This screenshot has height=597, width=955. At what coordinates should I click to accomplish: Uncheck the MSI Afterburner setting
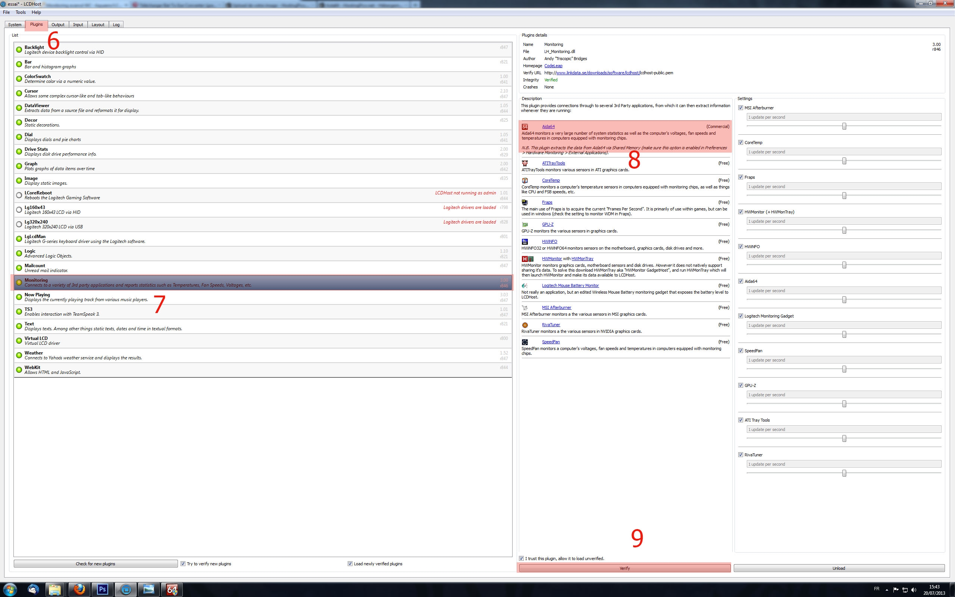(x=741, y=108)
